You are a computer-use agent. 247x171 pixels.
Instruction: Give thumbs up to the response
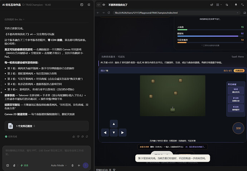[x=74, y=137]
